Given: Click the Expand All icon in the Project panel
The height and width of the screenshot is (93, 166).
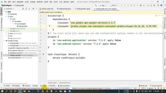Looking at the screenshot, I should point(26,9).
